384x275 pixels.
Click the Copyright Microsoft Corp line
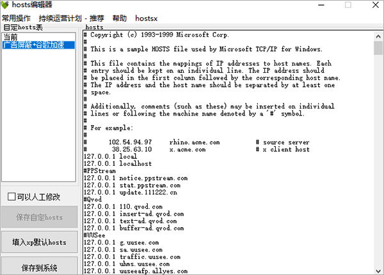pyautogui.click(x=157, y=35)
